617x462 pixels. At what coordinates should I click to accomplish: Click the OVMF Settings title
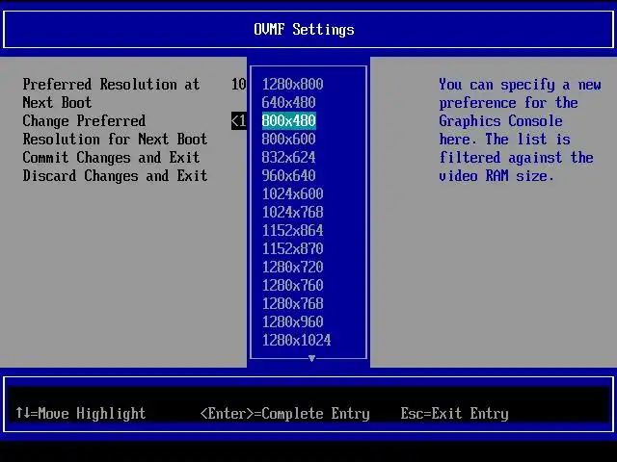point(304,30)
